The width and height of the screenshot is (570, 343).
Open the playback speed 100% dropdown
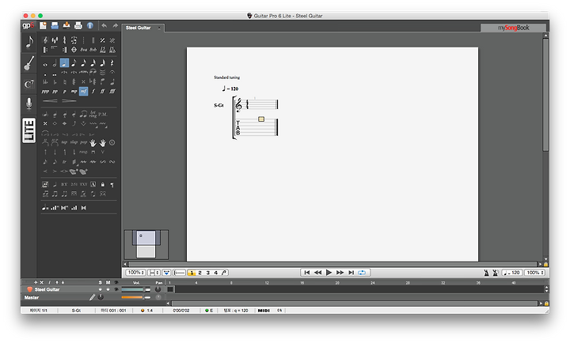point(534,273)
